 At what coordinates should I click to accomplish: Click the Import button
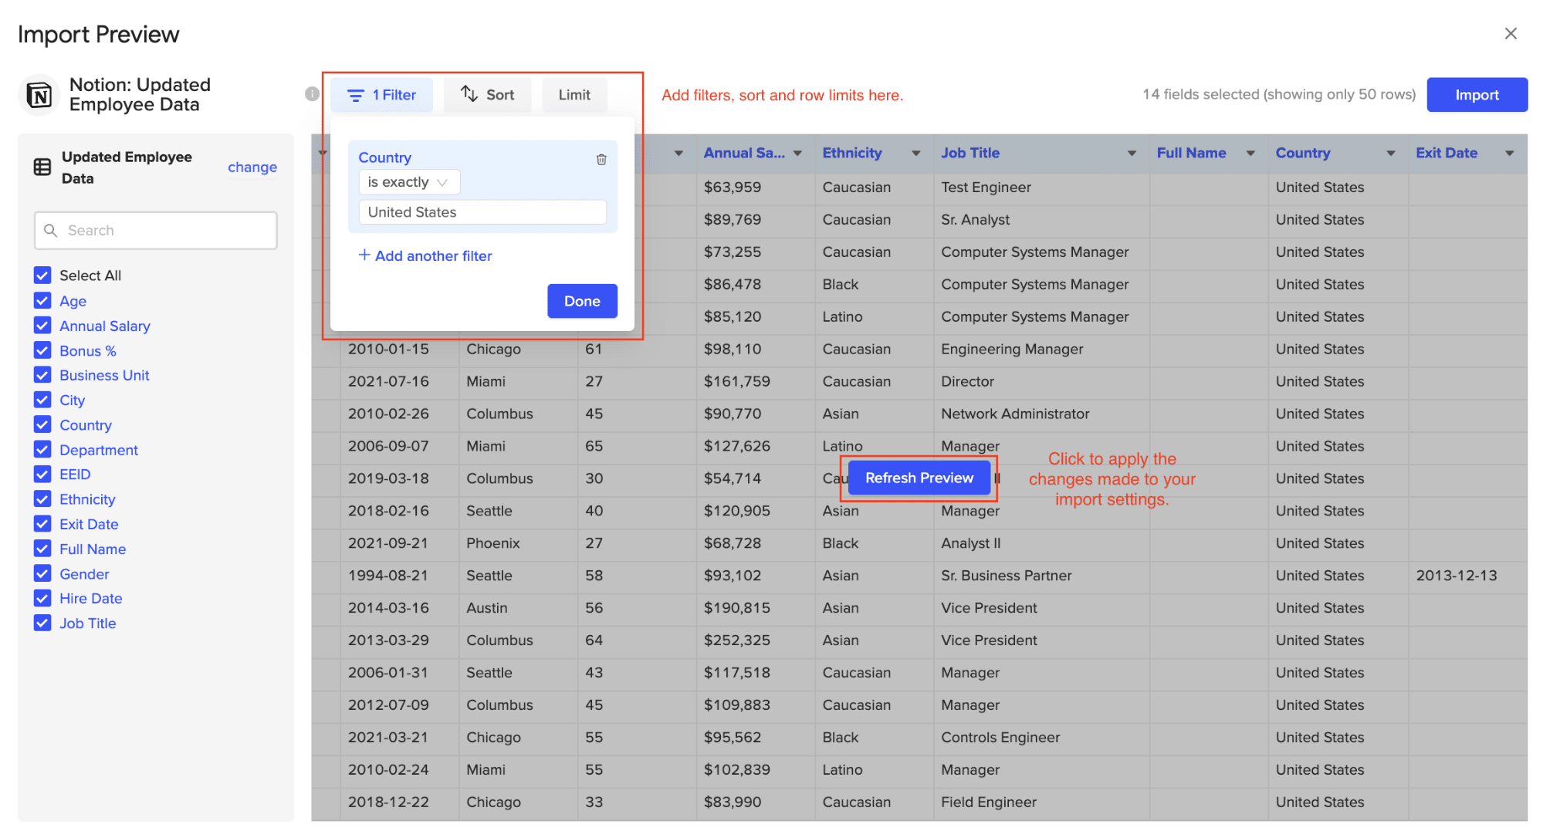point(1477,95)
